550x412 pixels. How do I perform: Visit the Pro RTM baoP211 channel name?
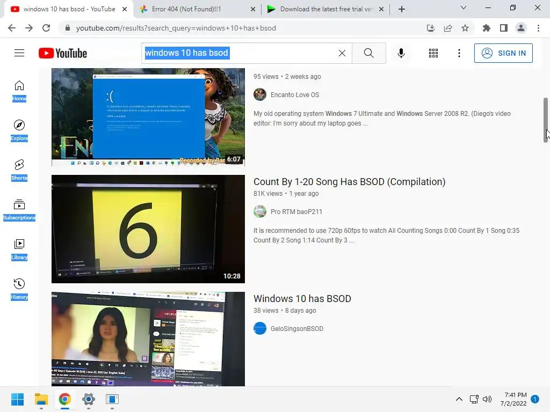pos(296,211)
